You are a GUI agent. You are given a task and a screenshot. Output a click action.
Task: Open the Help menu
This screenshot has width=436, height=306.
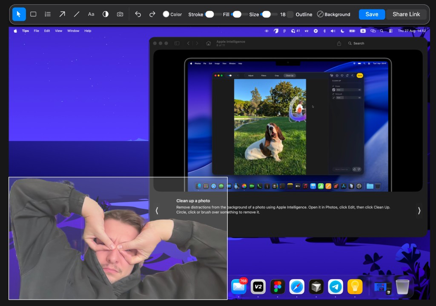click(x=88, y=31)
